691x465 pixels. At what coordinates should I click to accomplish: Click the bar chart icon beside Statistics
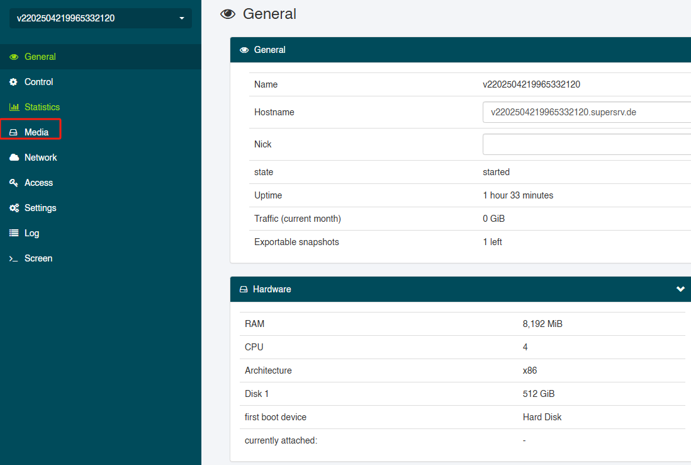13,107
